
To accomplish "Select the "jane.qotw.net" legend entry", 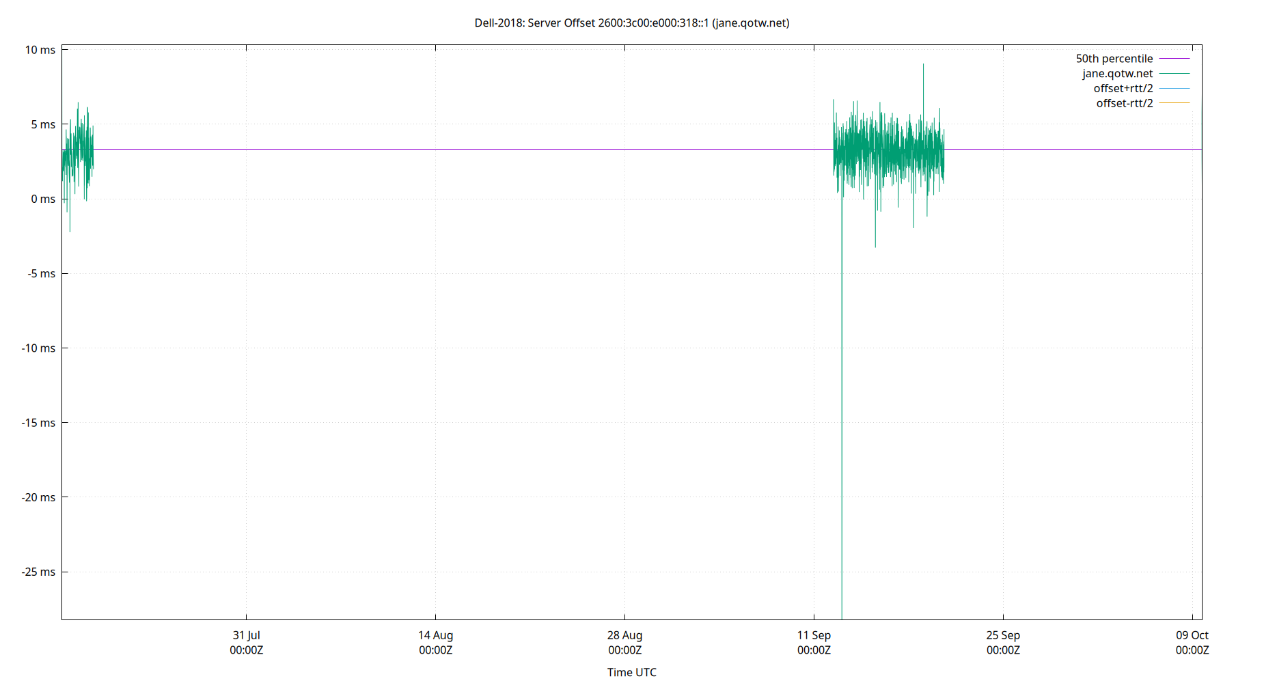I will [x=1119, y=73].
